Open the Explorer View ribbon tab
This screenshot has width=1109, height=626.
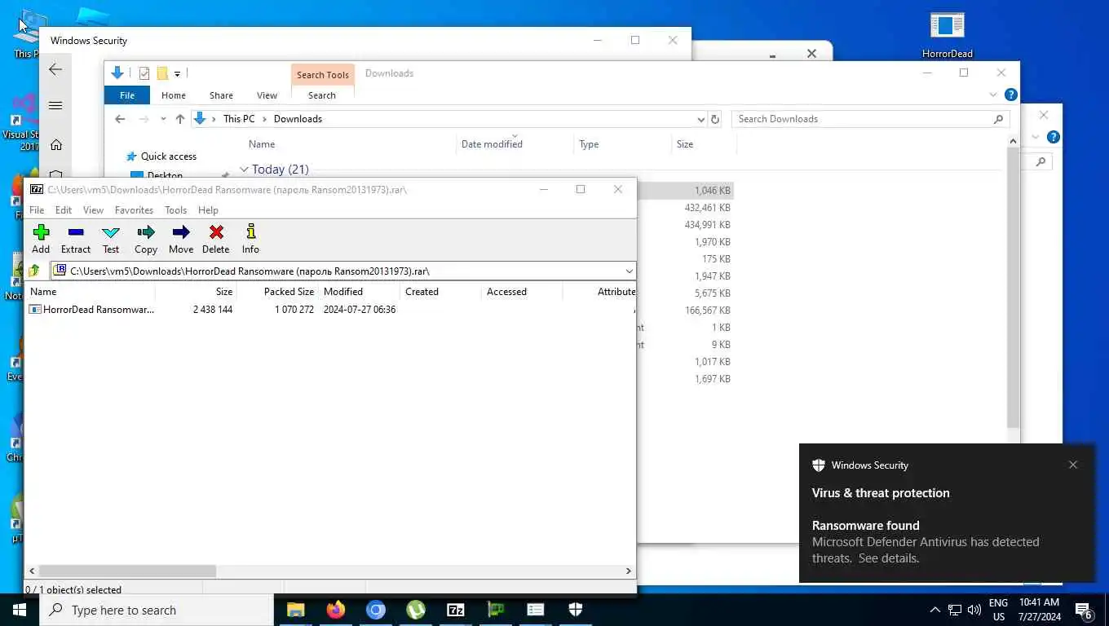click(x=267, y=95)
